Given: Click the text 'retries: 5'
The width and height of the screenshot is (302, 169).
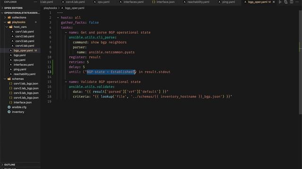Looking at the screenshot, I should click(x=79, y=62).
